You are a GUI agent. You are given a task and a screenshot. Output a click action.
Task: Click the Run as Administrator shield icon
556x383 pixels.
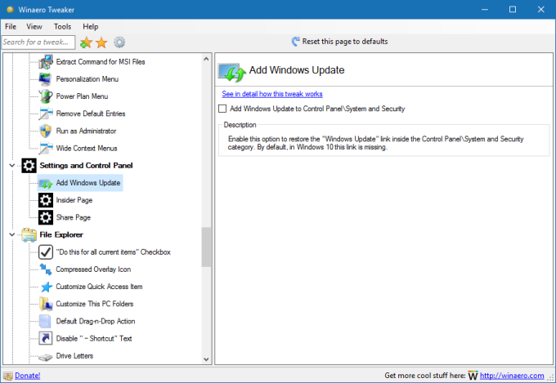coord(46,131)
